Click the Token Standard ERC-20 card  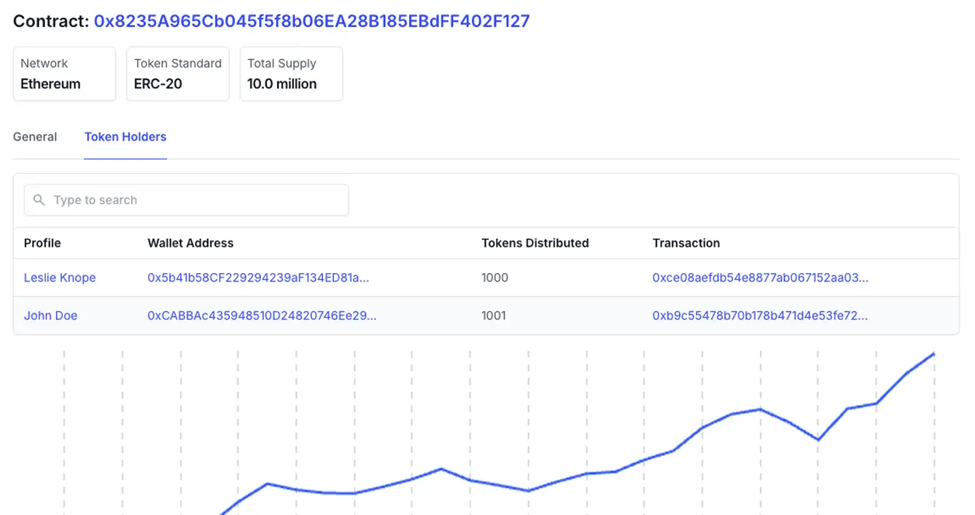178,74
